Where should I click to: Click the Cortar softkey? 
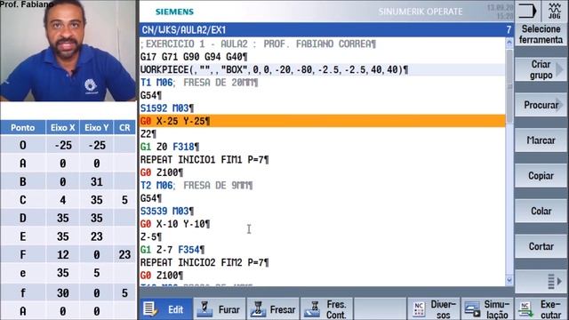tap(541, 246)
